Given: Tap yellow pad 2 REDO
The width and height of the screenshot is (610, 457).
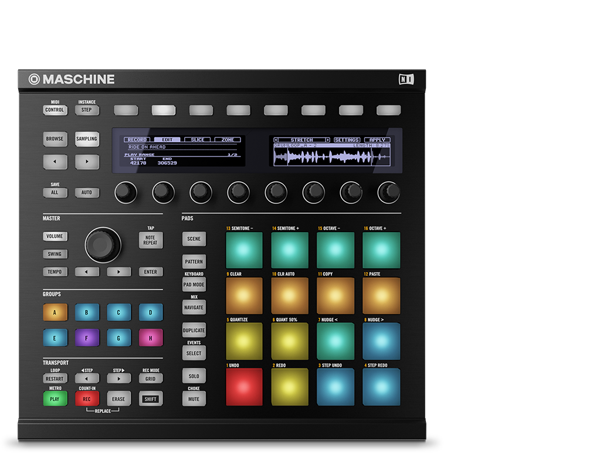Looking at the screenshot, I should click(290, 387).
